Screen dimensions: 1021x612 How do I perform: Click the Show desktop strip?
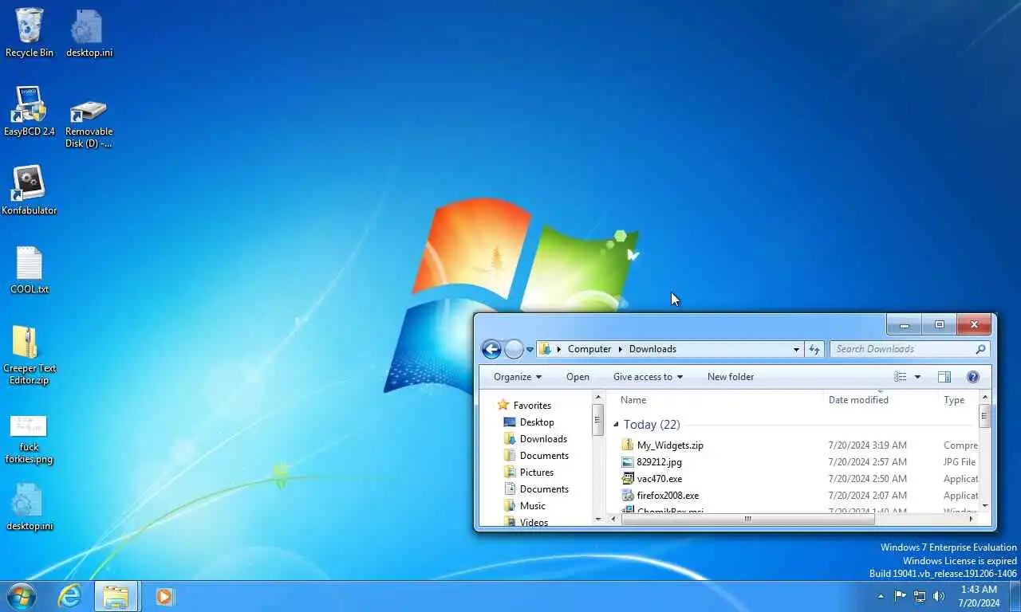tap(1015, 596)
